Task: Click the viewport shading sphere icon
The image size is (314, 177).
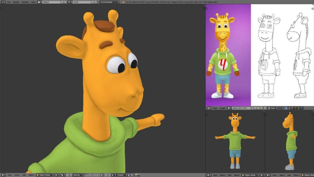Action: click(56, 175)
